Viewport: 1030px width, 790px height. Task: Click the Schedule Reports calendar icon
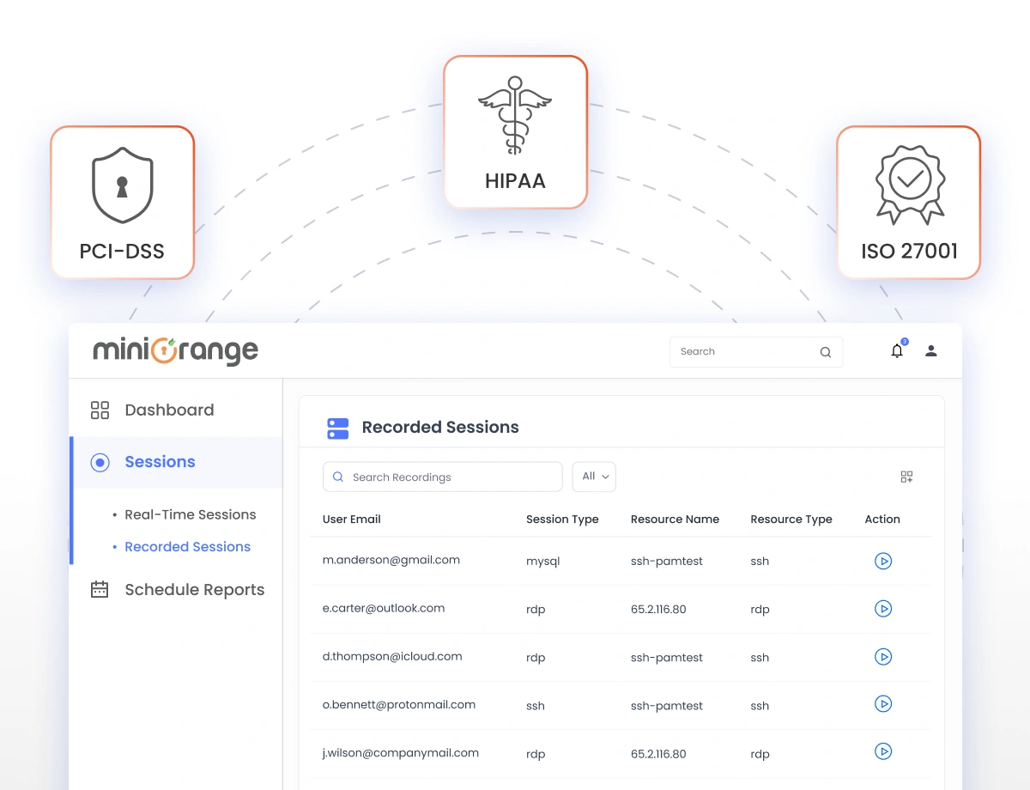point(100,590)
